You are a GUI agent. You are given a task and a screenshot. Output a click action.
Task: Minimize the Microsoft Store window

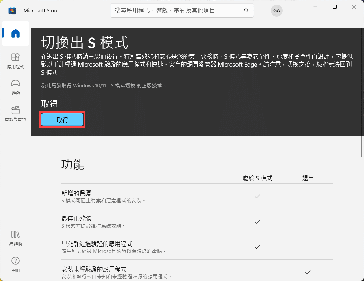click(x=315, y=7)
